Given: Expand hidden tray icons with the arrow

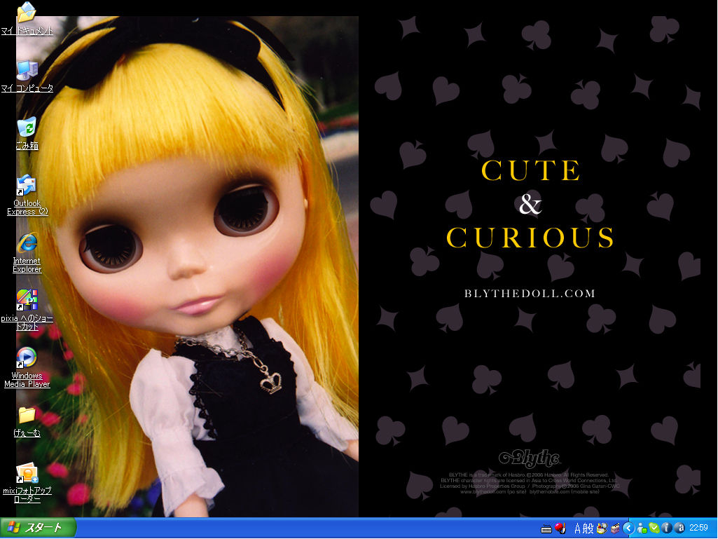Looking at the screenshot, I should click(x=629, y=528).
